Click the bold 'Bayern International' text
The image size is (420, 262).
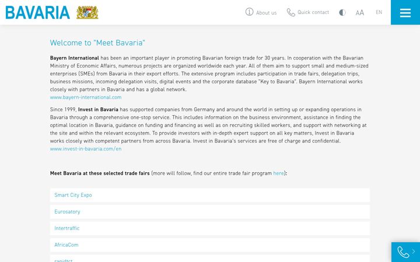pos(75,58)
